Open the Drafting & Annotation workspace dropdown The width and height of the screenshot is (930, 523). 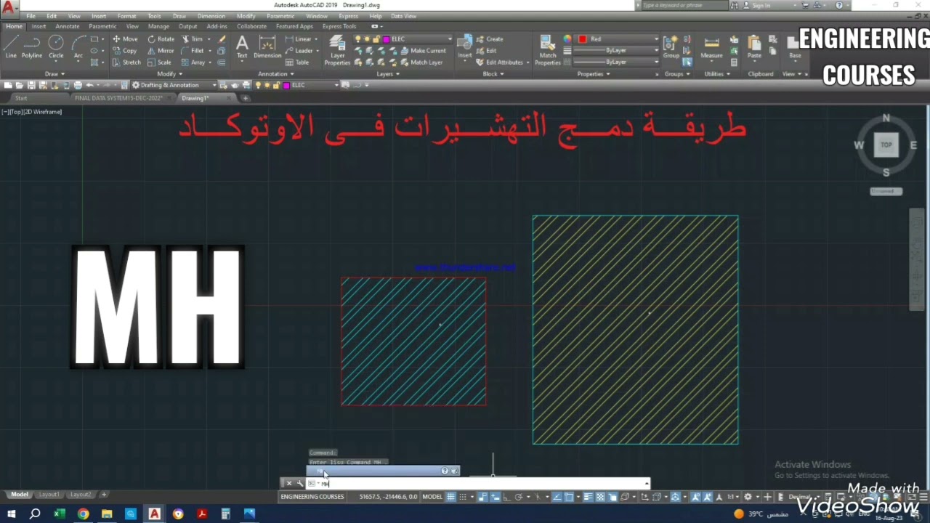coord(174,85)
